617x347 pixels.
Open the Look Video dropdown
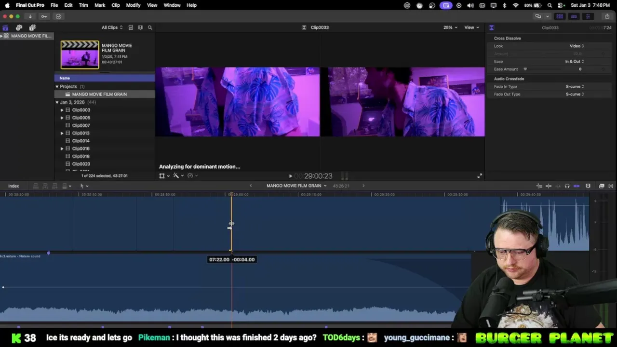click(577, 46)
